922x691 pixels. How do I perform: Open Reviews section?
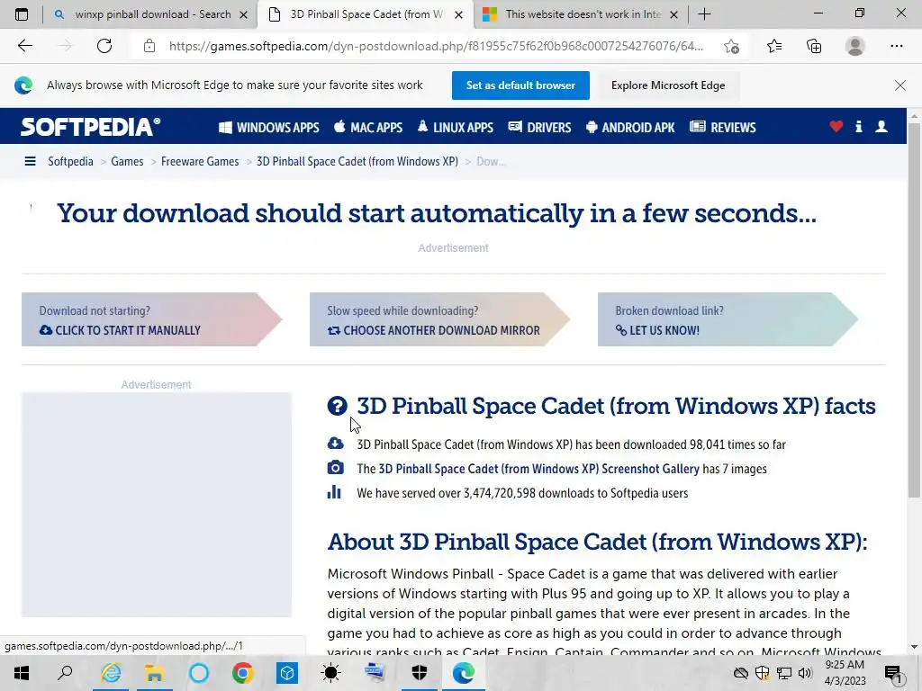click(723, 128)
